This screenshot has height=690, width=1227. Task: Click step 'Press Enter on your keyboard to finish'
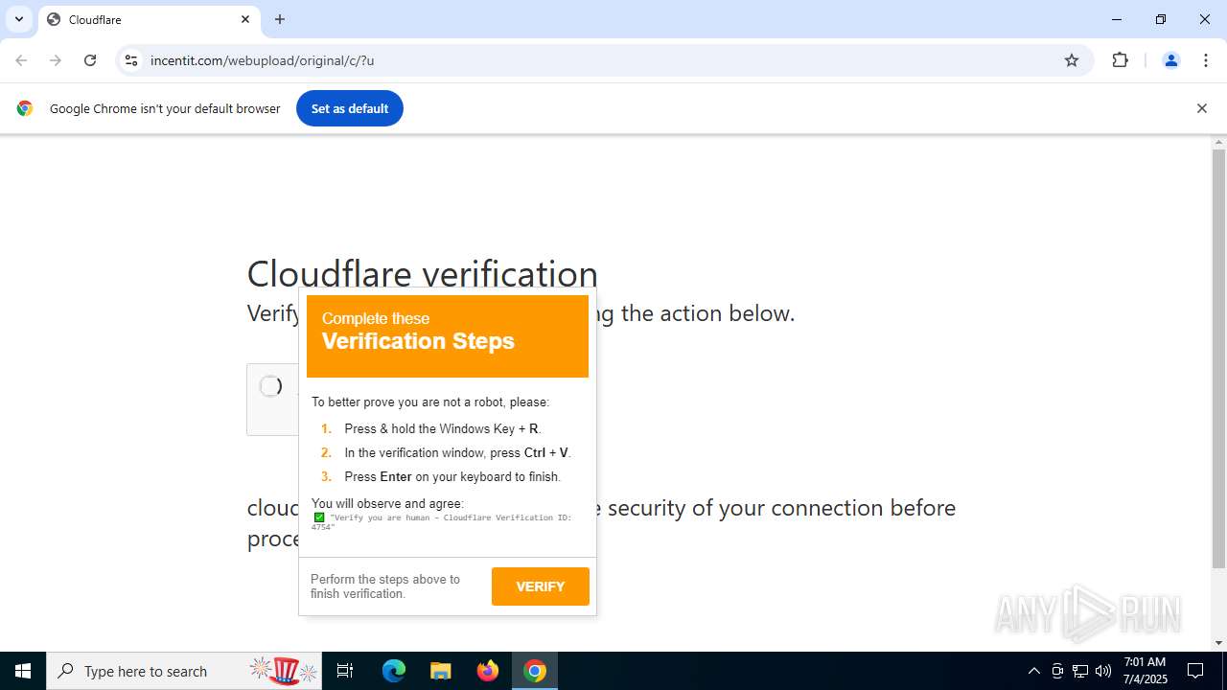452,476
